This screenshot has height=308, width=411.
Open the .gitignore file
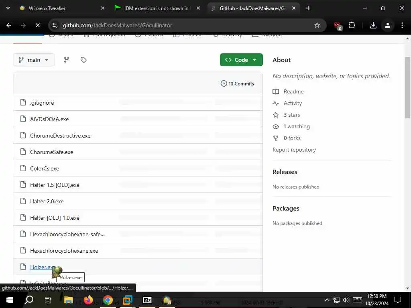pyautogui.click(x=42, y=103)
